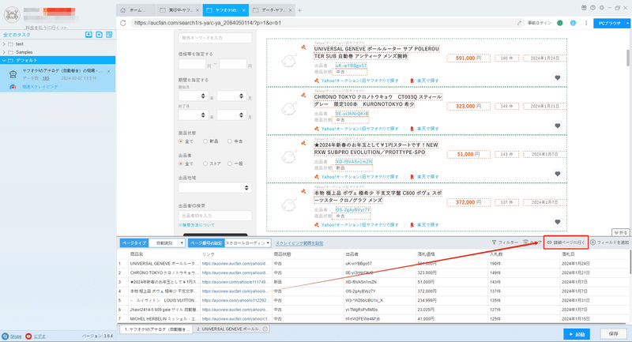Click the new task plus icon in sidebar
The image size is (632, 342).
tap(100, 35)
